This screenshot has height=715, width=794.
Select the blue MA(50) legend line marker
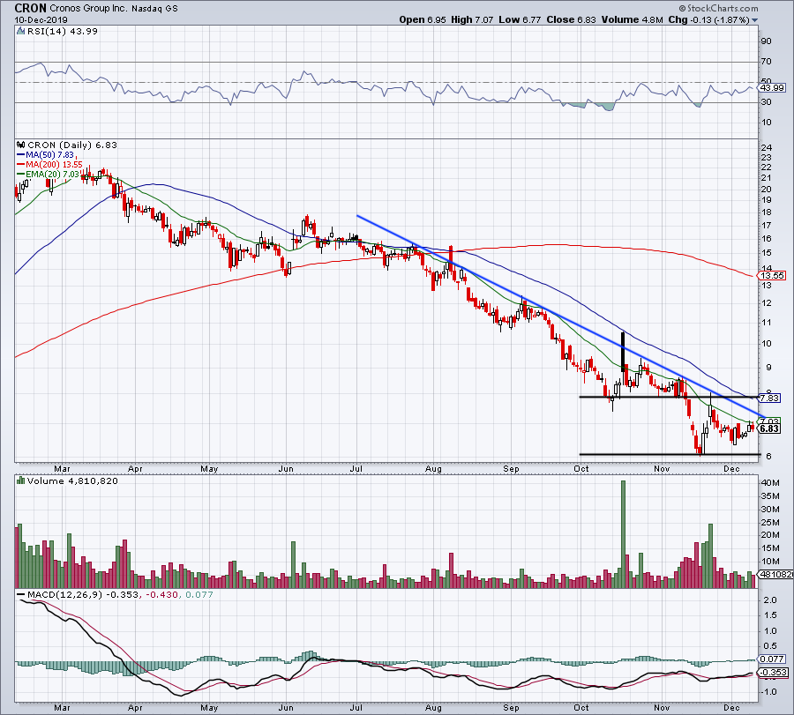coord(21,155)
